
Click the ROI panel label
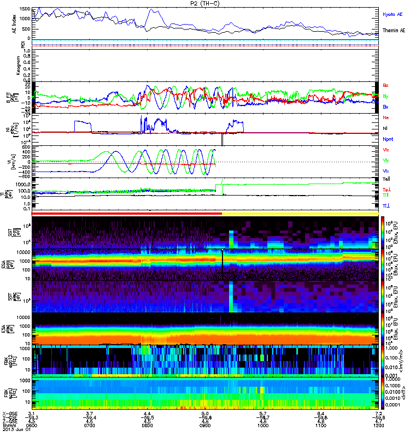click(23, 45)
